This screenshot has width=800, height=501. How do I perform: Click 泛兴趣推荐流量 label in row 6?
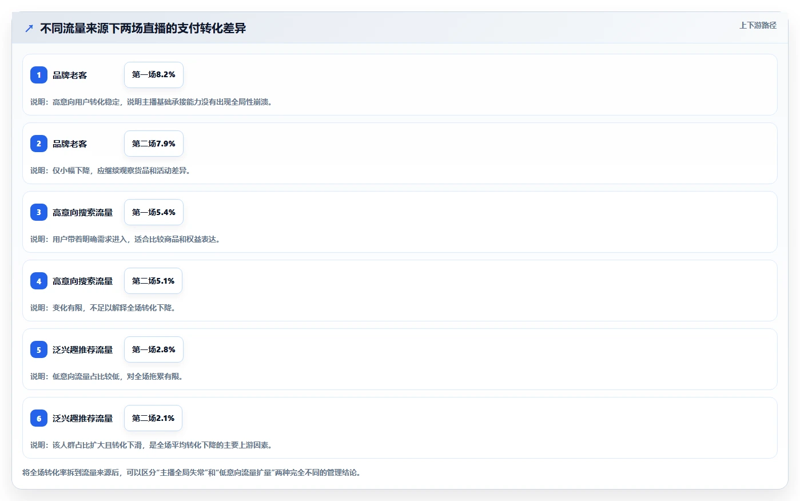tap(83, 418)
